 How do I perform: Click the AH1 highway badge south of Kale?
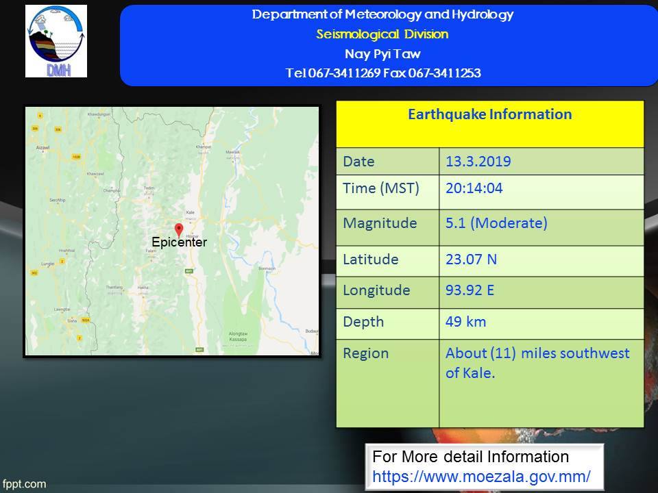[x=188, y=271]
